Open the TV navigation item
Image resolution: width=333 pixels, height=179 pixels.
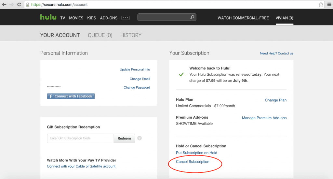pos(63,18)
